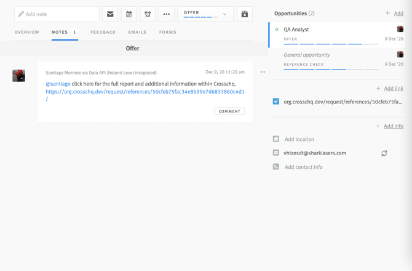412x271 pixels.
Task: Open the note's three-dot options menu
Action: click(263, 72)
